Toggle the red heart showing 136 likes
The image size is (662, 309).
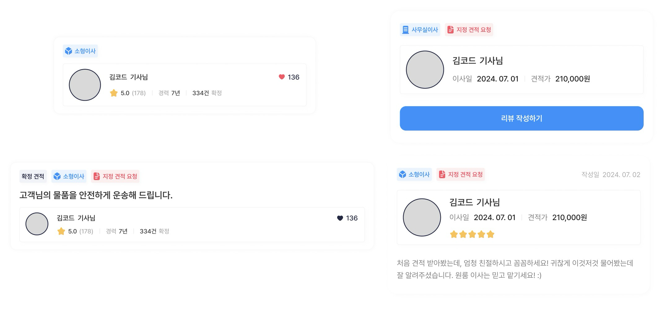pyautogui.click(x=281, y=77)
